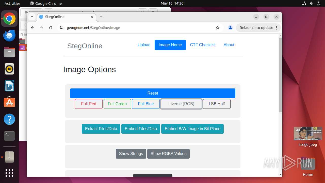This screenshot has width=325, height=183.
Task: Open network status indicator in top bar
Action: (304, 3)
